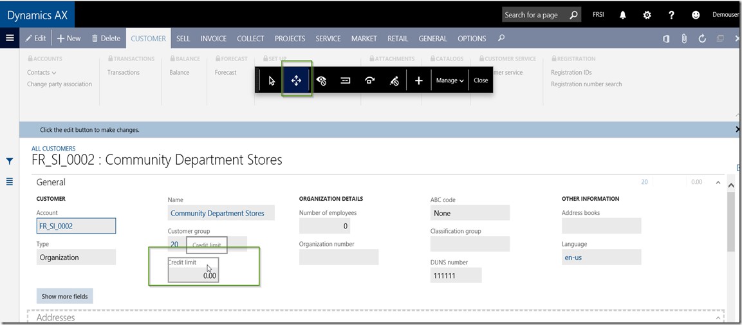
Task: Collapse the Addresses fast tab
Action: (718, 318)
